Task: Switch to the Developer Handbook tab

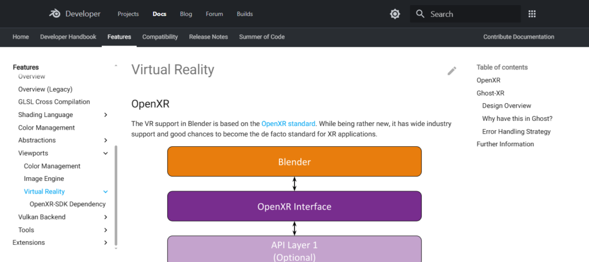Action: 68,37
